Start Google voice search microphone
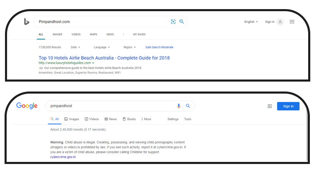This screenshot has width=314, height=176. 179,106
